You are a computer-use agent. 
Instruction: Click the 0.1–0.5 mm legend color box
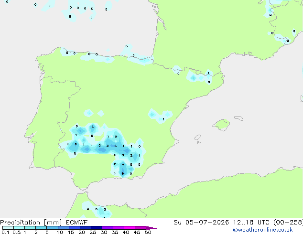tap(8, 228)
